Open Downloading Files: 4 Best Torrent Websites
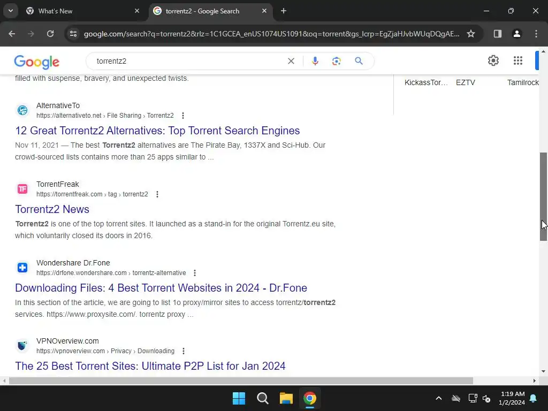 click(x=161, y=287)
